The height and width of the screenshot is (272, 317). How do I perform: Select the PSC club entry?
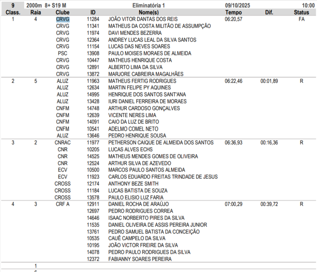tap(63, 54)
